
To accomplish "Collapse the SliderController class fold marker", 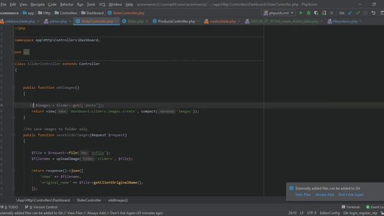I will pos(13,64).
